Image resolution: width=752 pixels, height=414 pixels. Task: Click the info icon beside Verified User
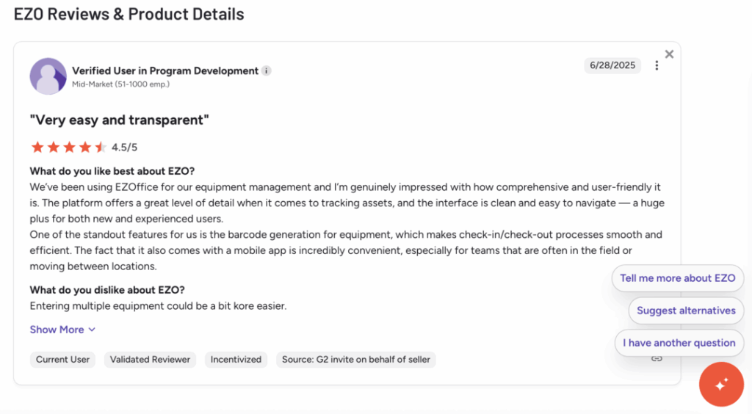(x=267, y=71)
